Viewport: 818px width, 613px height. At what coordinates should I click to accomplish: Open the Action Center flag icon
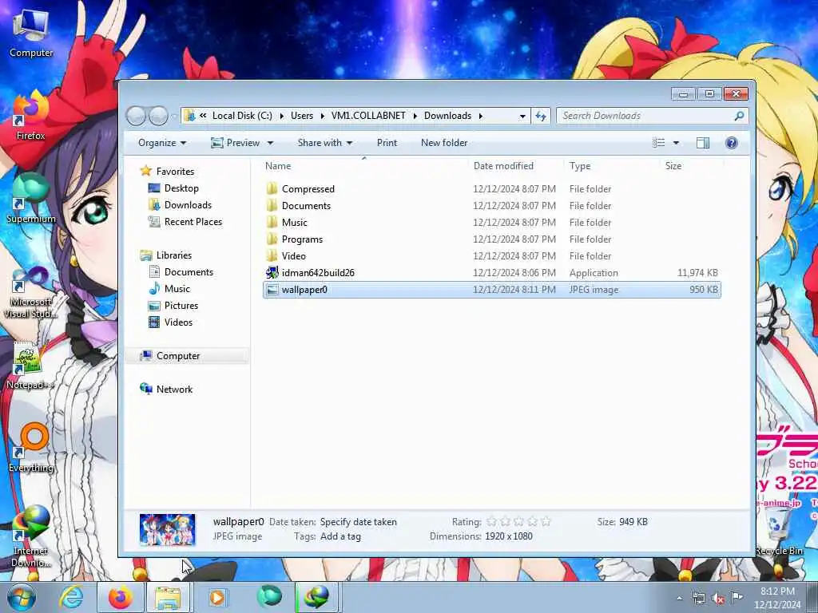click(x=737, y=598)
